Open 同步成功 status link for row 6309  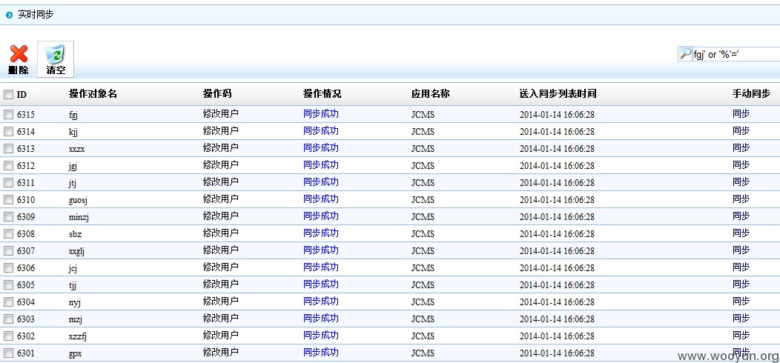[x=321, y=216]
